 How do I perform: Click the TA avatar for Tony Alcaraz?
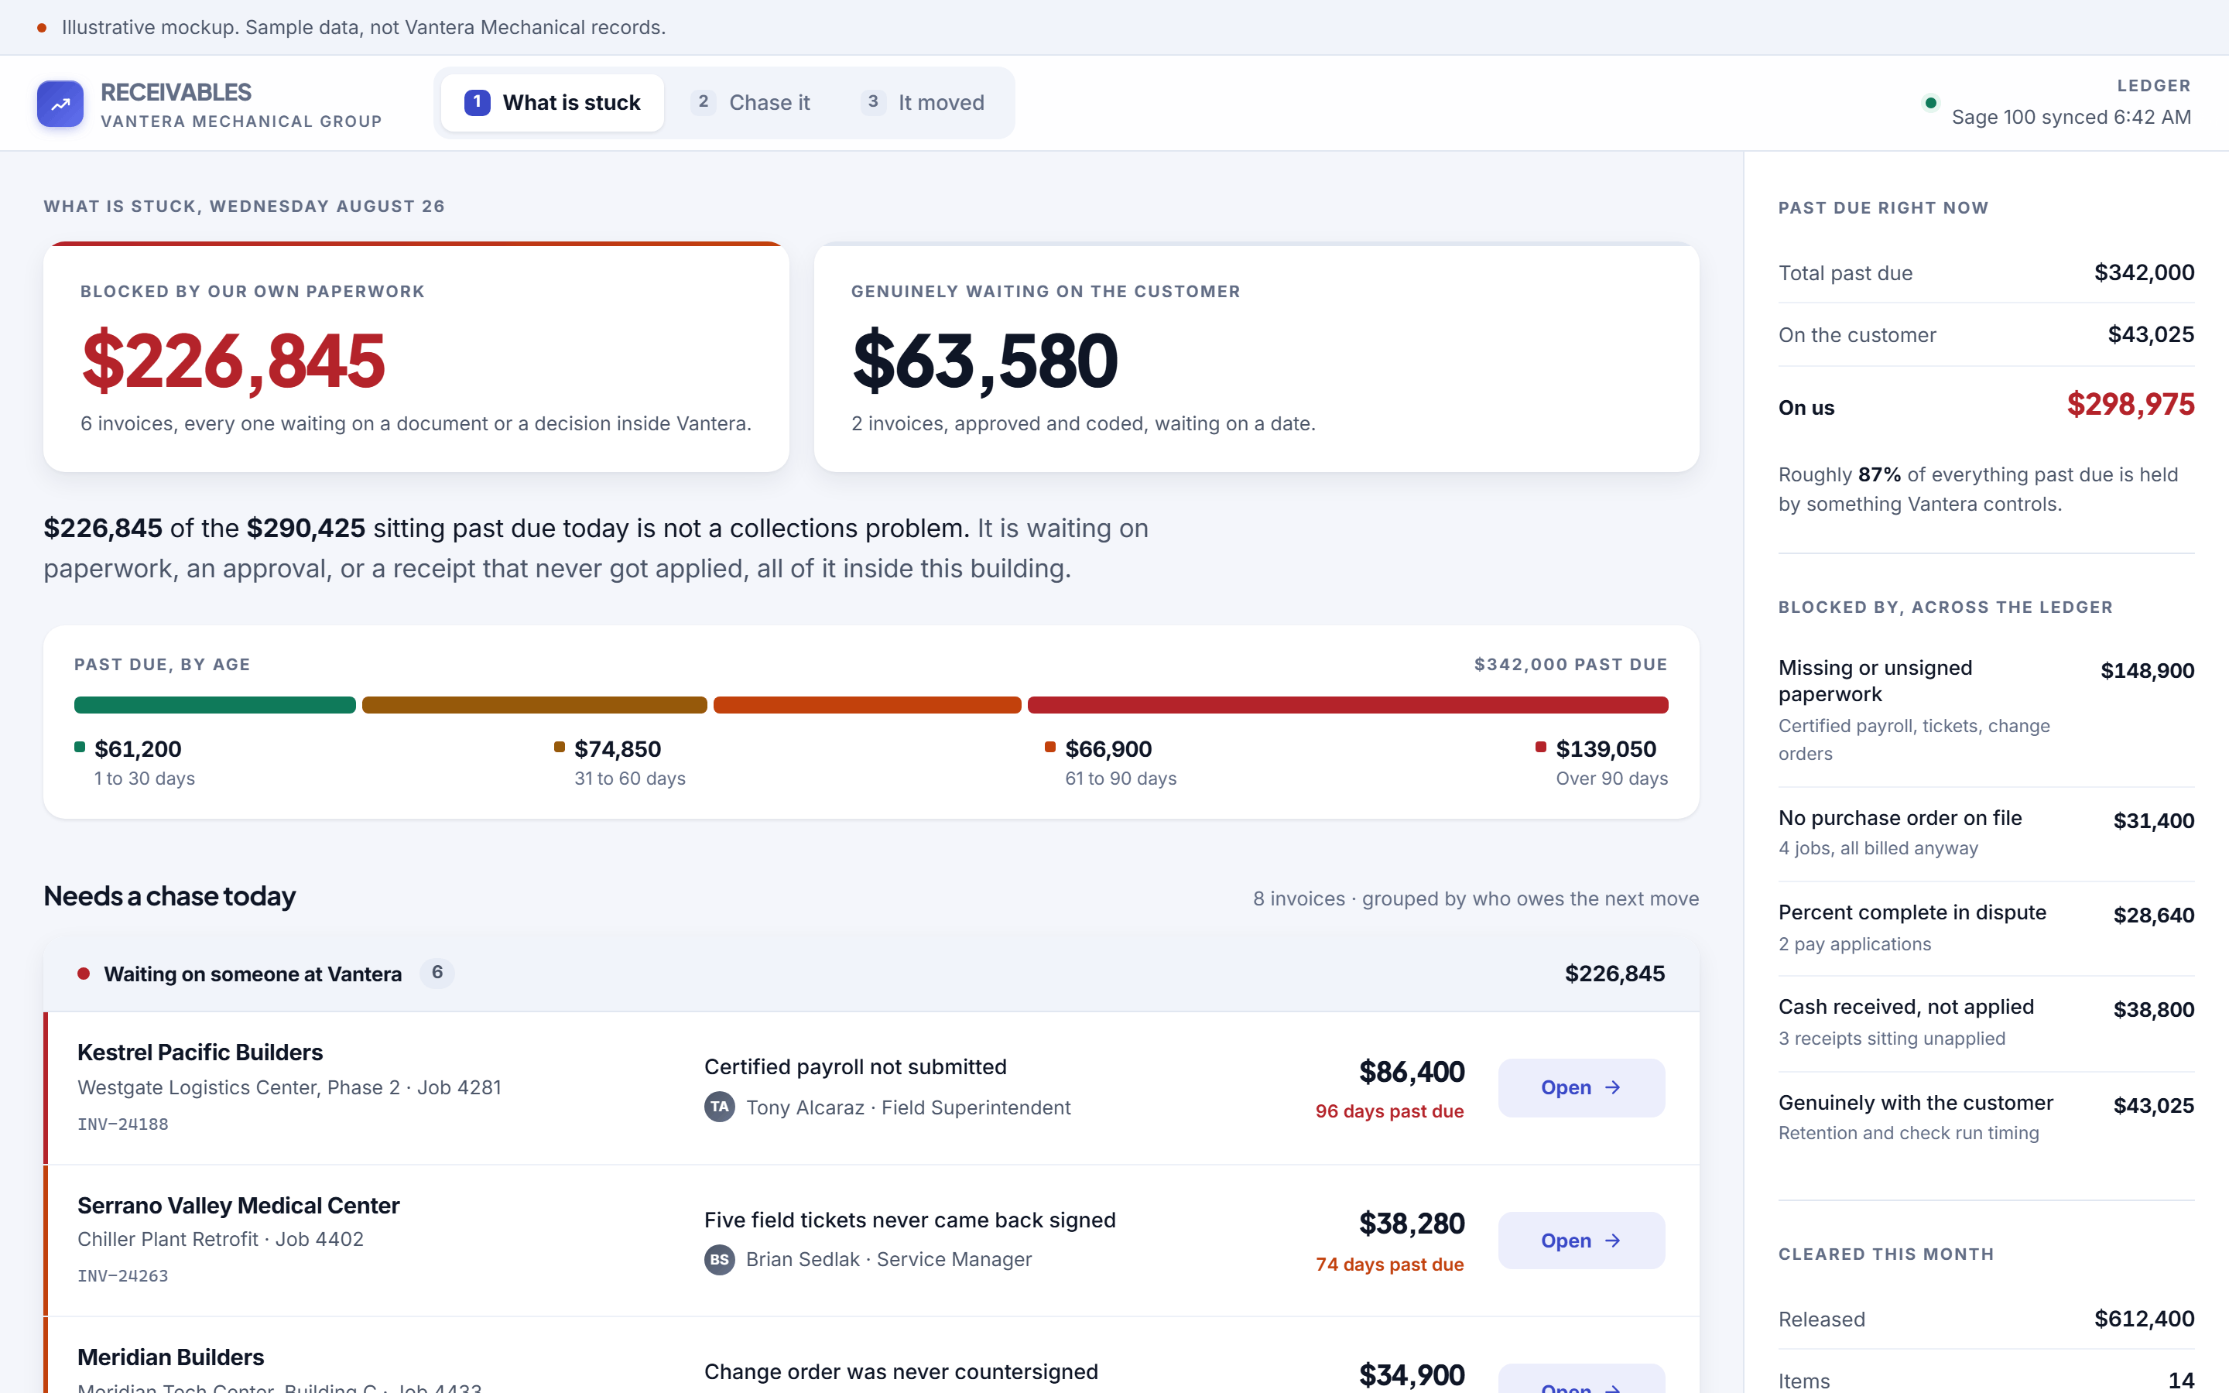coord(719,1107)
